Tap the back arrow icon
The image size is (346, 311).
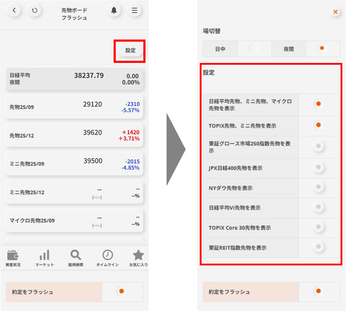[14, 10]
